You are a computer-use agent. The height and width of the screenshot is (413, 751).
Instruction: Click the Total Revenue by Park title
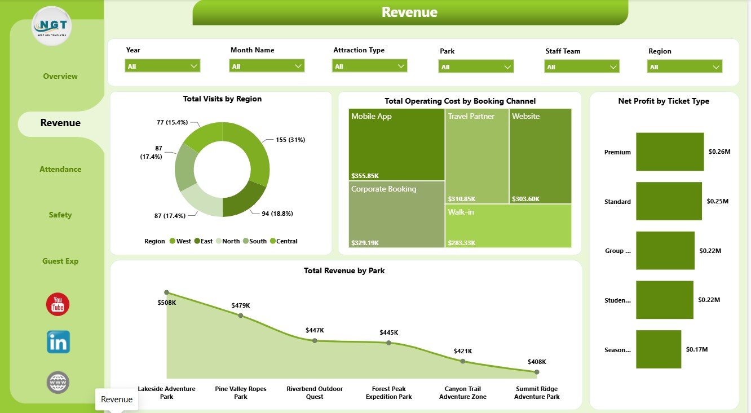click(344, 270)
